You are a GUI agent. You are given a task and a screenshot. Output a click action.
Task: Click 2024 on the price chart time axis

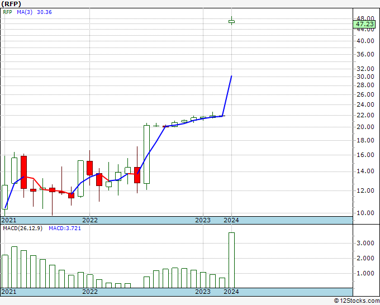tap(231, 220)
